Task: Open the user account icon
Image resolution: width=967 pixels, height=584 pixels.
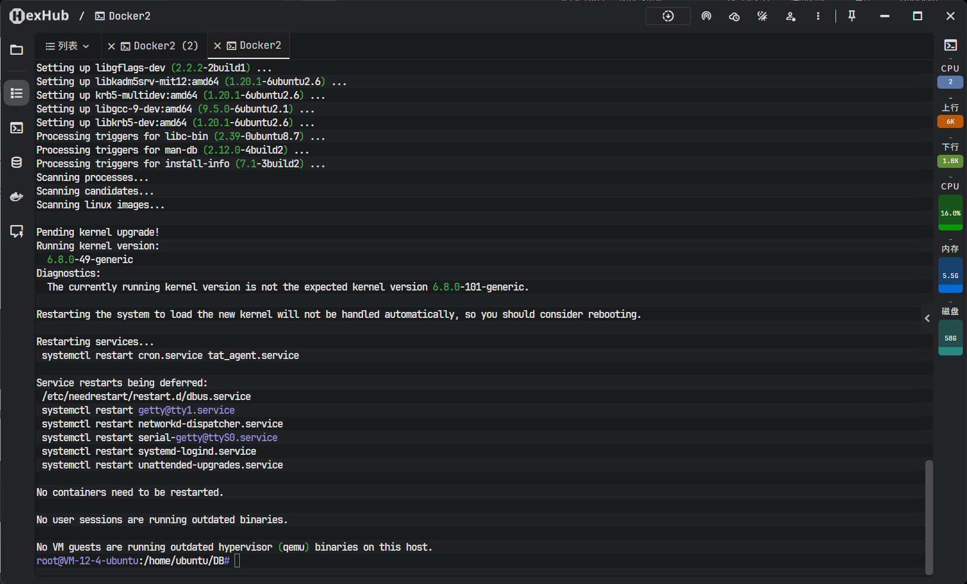Action: tap(790, 16)
